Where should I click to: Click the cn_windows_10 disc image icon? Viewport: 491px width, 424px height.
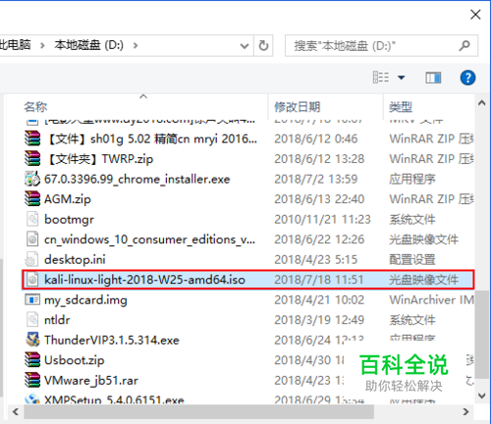32,239
